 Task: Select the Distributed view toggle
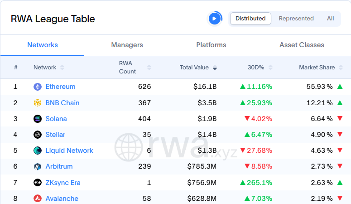(x=250, y=19)
